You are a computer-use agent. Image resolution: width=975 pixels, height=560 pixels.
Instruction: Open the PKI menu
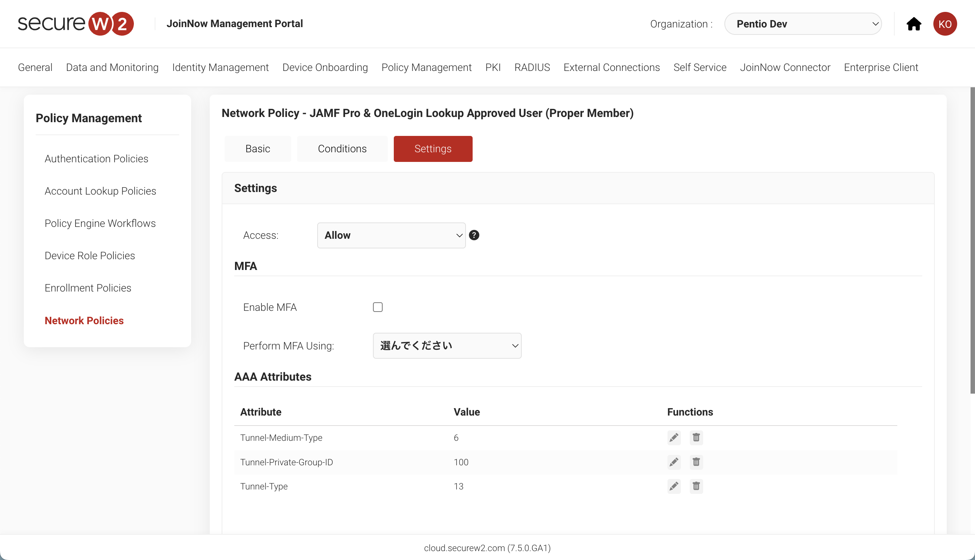(x=493, y=67)
